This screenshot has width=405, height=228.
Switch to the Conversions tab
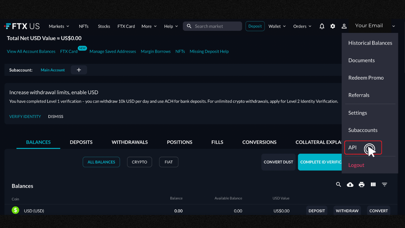click(259, 142)
